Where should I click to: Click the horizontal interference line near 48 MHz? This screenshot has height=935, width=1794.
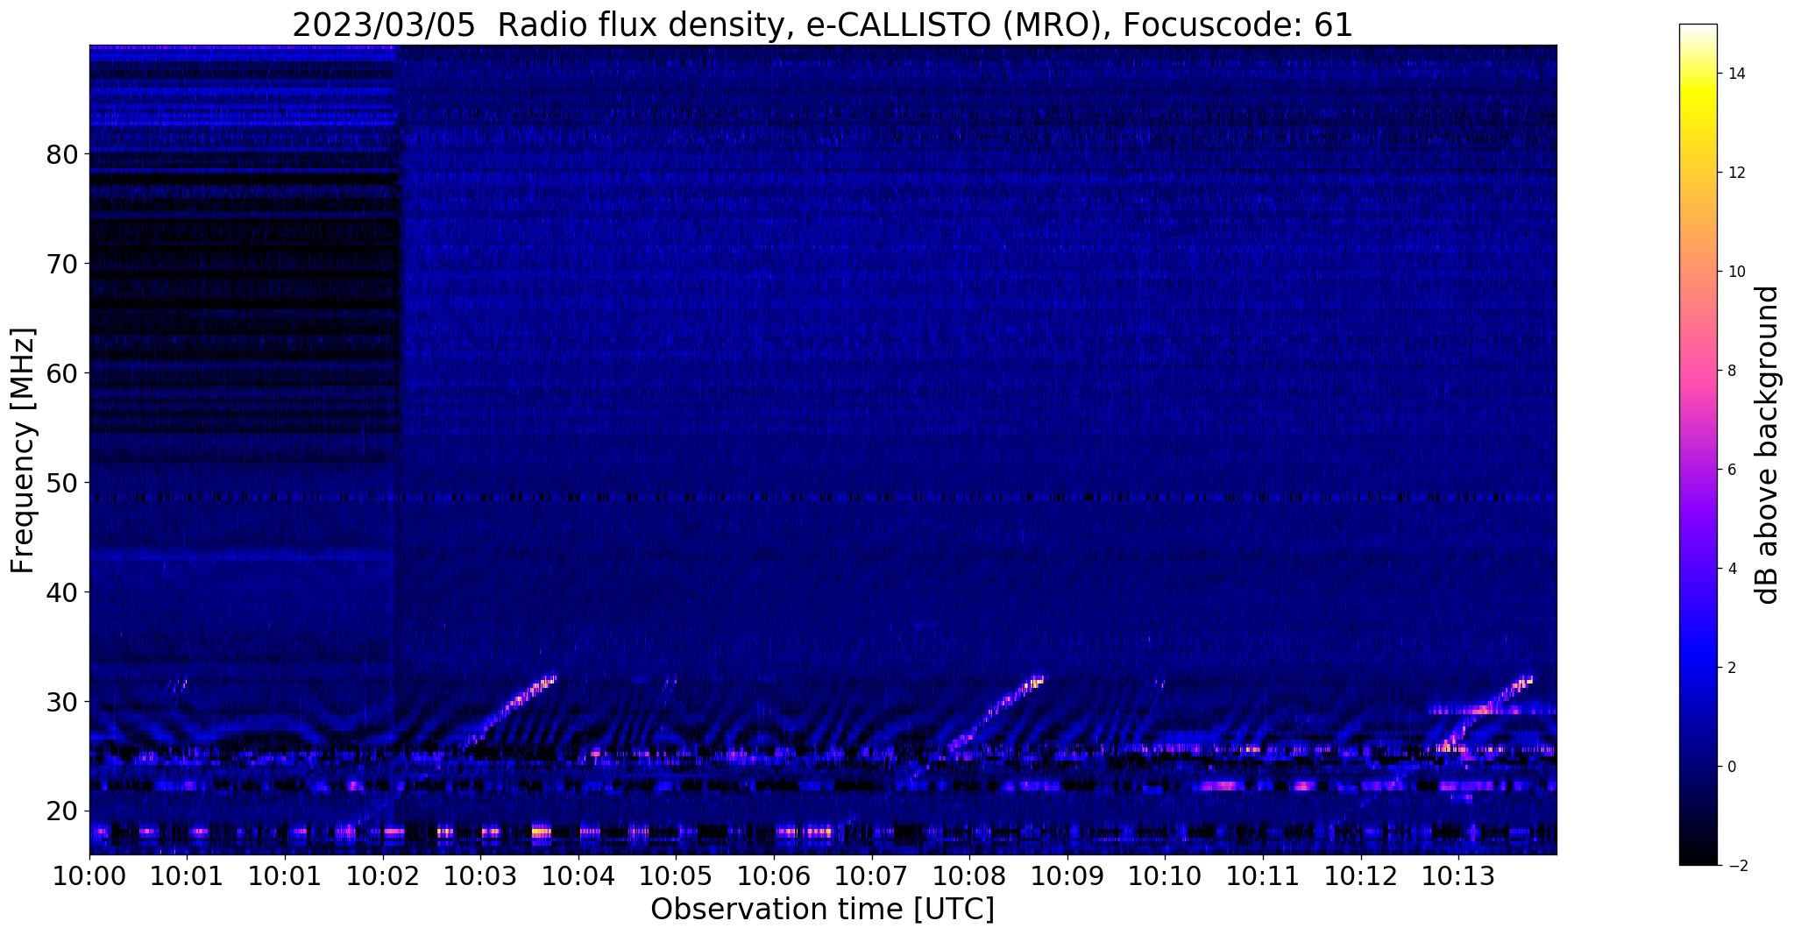(x=822, y=498)
